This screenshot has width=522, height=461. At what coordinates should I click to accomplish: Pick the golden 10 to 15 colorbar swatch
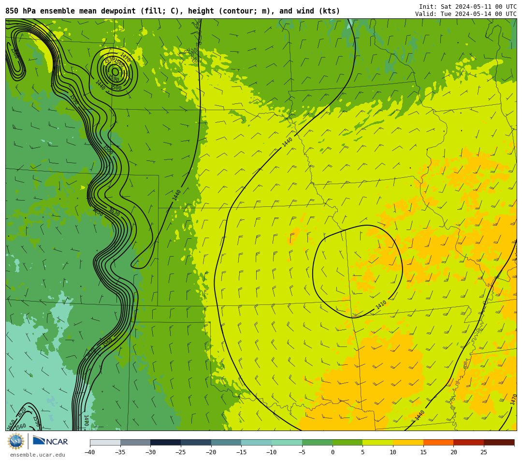(408, 442)
